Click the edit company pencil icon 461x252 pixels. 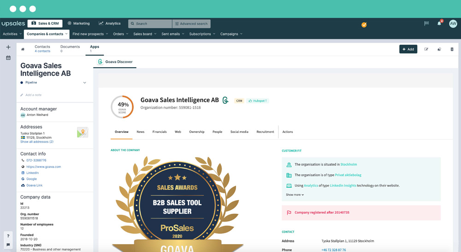pyautogui.click(x=426, y=49)
